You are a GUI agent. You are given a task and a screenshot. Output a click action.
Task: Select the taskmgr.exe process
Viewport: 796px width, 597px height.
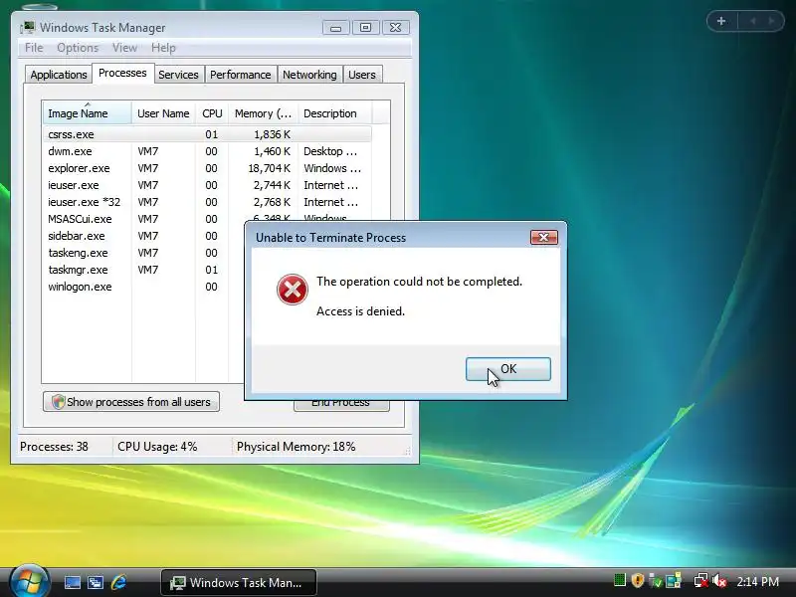(x=78, y=270)
